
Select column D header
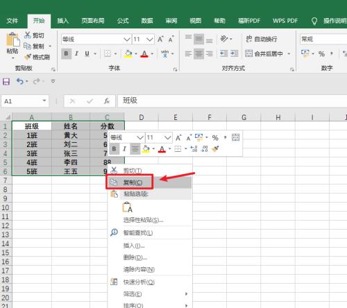[142, 117]
